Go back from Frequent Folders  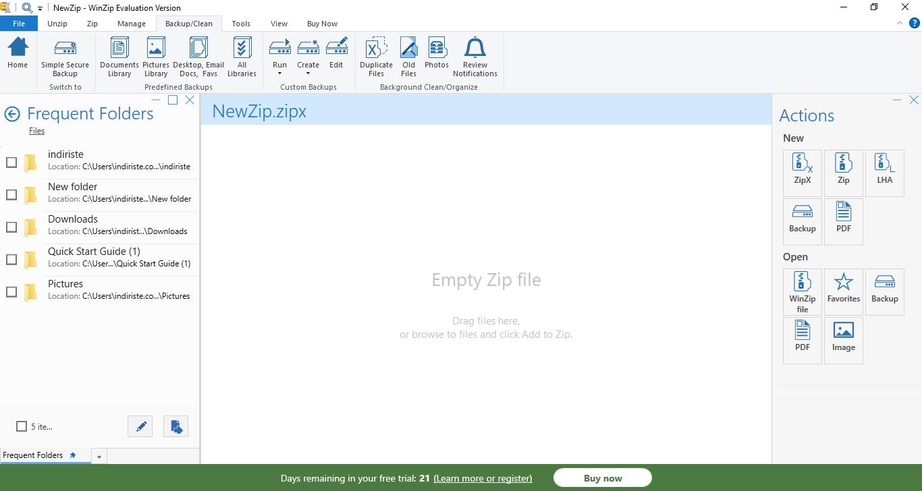click(x=12, y=114)
